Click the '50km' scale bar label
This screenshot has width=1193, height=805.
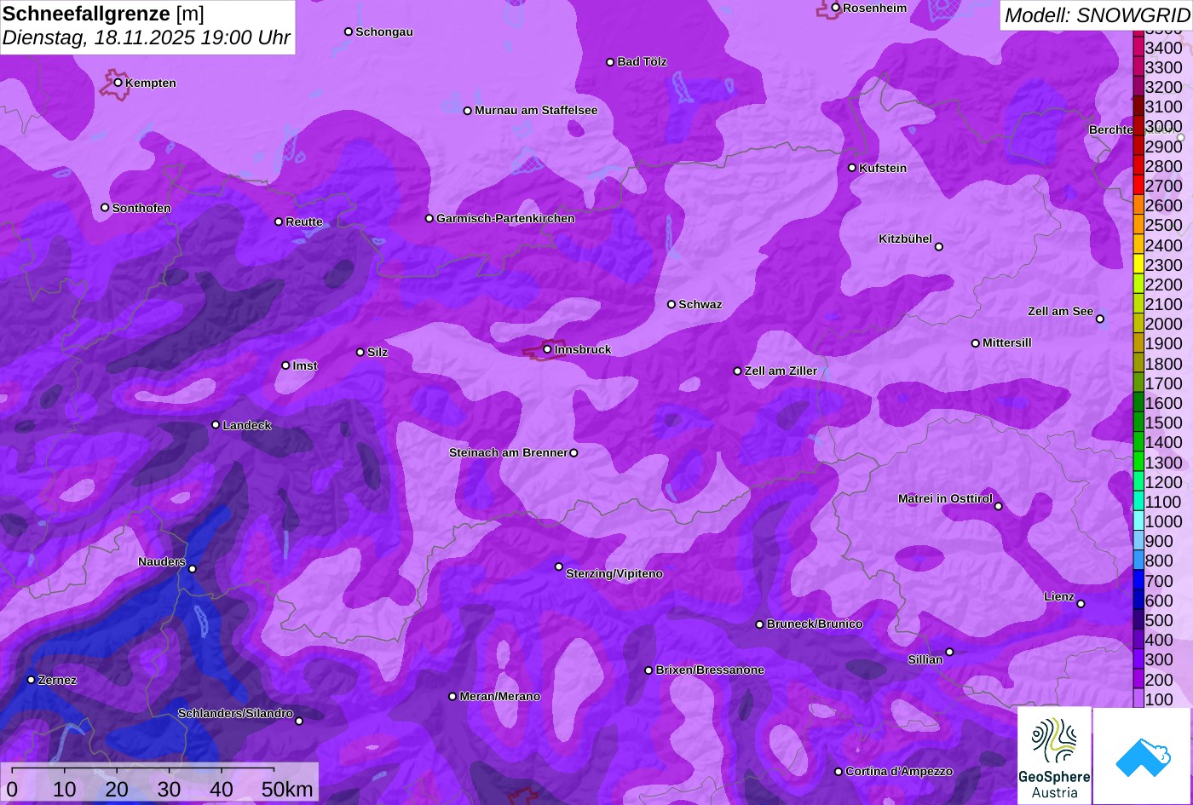click(287, 789)
